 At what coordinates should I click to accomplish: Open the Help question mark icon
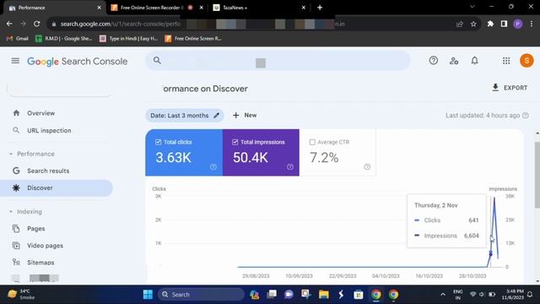[x=433, y=61]
